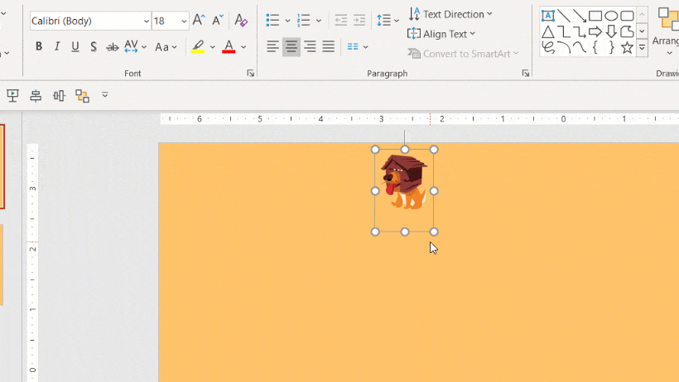Select Elbow Connector shape

click(563, 31)
